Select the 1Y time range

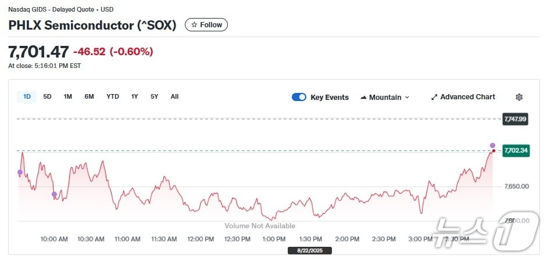134,96
